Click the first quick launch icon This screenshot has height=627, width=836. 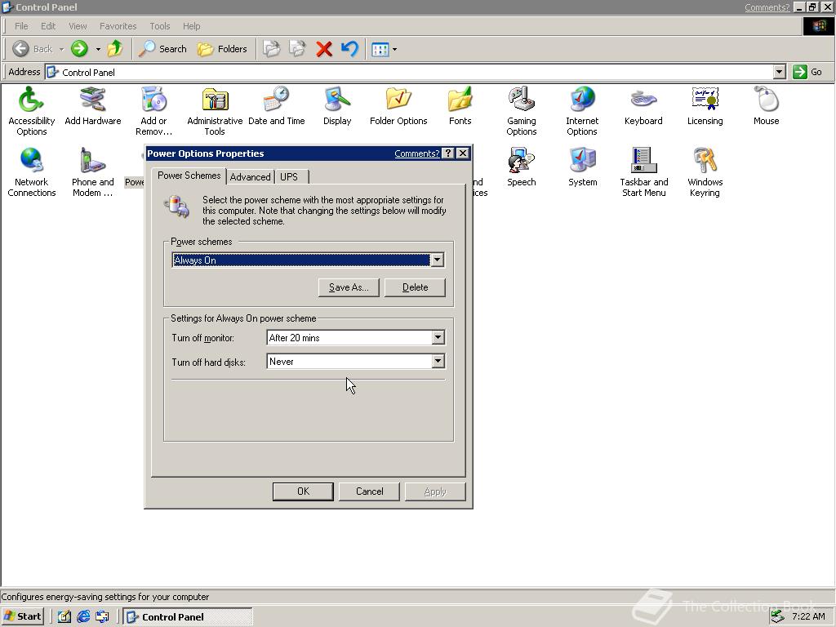[x=64, y=616]
